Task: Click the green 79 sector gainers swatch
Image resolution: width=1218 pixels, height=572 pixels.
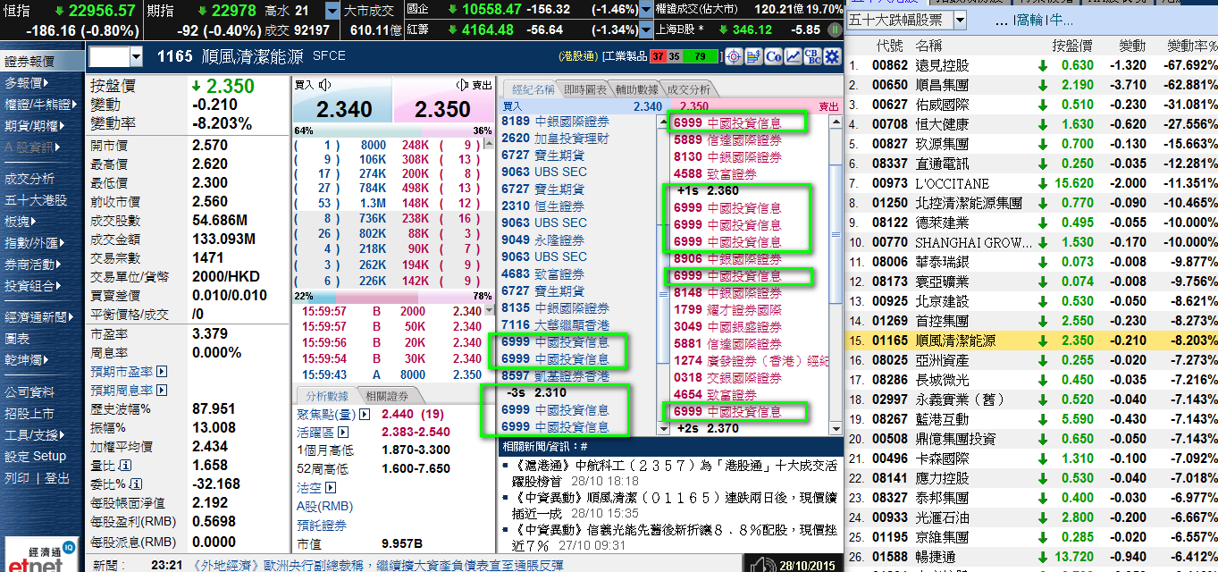Action: point(700,56)
